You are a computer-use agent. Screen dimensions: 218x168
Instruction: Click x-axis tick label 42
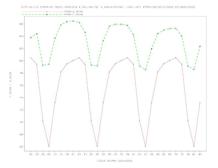point(115,154)
